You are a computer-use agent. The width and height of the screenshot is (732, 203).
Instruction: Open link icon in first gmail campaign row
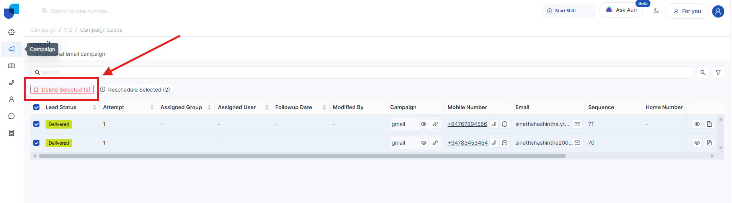tap(435, 124)
